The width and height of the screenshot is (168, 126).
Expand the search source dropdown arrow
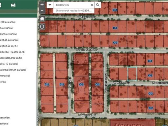coord(50,5)
